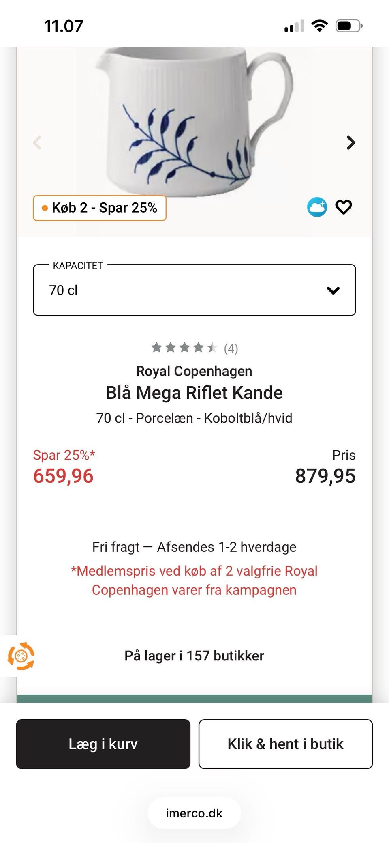
Task: Tap the jug product image
Action: 194,122
